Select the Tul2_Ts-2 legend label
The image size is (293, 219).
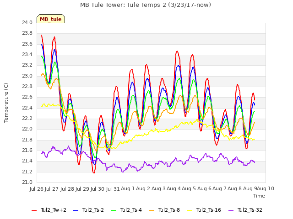(x=93, y=210)
